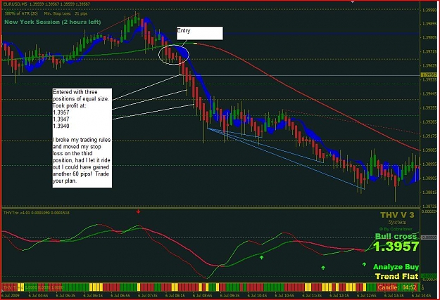The image size is (440, 300).
Task: Click the "6 Jul 2009" date on time axis
Action: [x=11, y=296]
